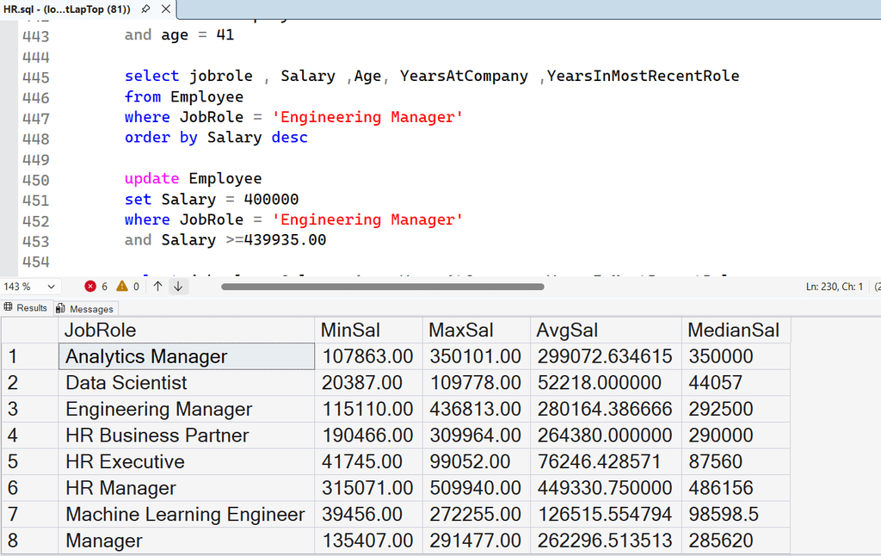Click the Data Scientist MedianSal value 44057
The width and height of the screenshot is (881, 556).
pyautogui.click(x=735, y=383)
